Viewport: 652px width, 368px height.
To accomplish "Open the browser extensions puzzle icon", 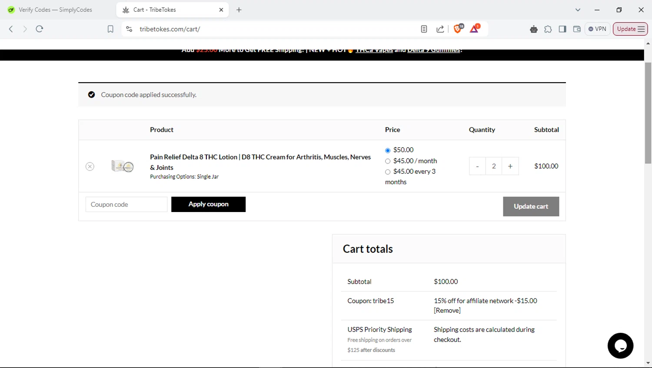I will click(x=548, y=29).
